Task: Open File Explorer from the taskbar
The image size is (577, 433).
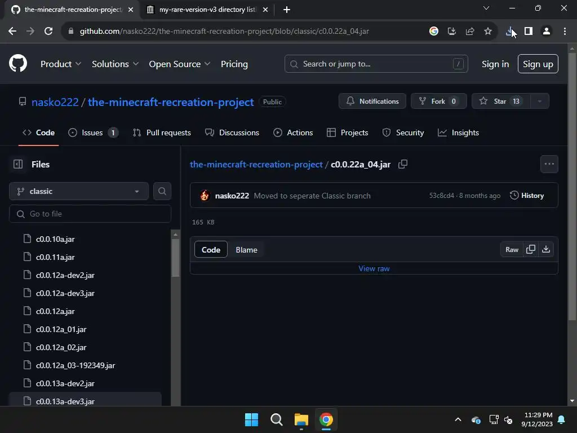Action: [301, 419]
